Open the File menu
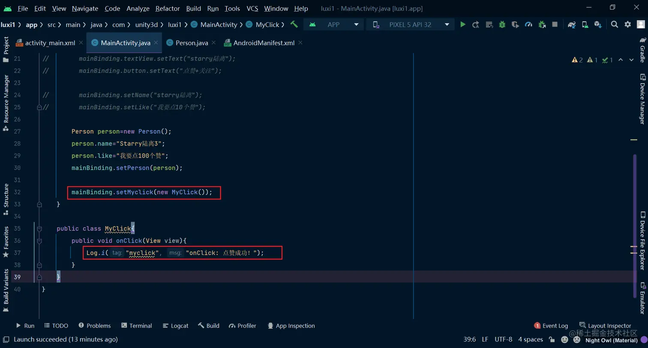 click(23, 8)
